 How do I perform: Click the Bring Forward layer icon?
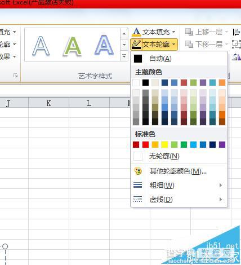(189, 32)
